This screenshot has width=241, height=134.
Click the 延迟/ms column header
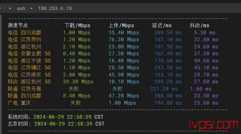click(x=162, y=25)
